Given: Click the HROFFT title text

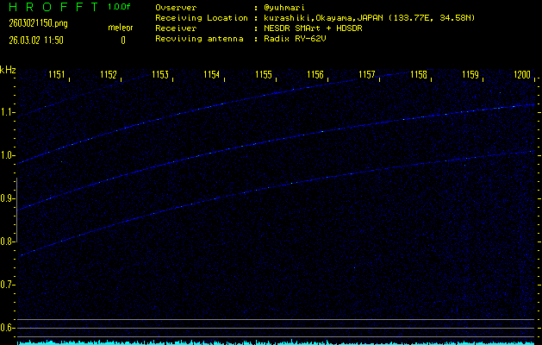Looking at the screenshot, I should [50, 7].
